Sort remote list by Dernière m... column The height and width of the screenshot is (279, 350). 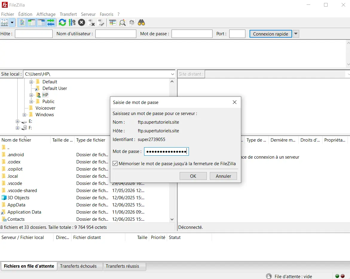[283, 140]
